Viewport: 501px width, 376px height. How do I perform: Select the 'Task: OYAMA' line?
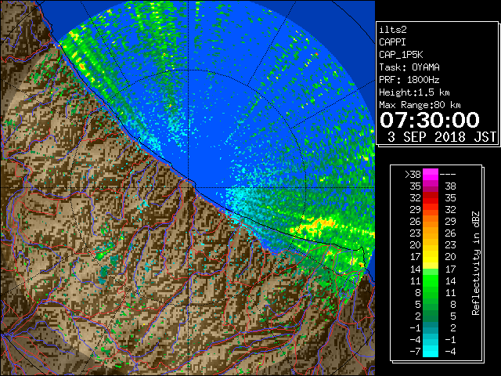click(x=409, y=67)
